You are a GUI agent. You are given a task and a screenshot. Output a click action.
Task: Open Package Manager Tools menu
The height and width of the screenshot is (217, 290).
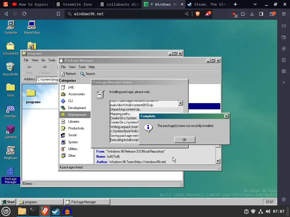click(82, 67)
